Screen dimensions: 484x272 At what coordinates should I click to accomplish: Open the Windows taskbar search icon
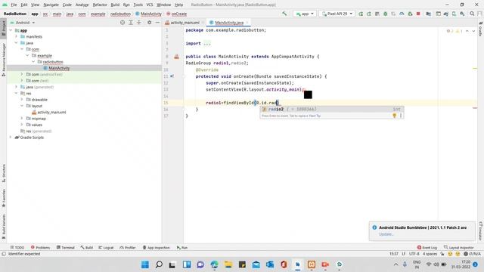pyautogui.click(x=159, y=264)
